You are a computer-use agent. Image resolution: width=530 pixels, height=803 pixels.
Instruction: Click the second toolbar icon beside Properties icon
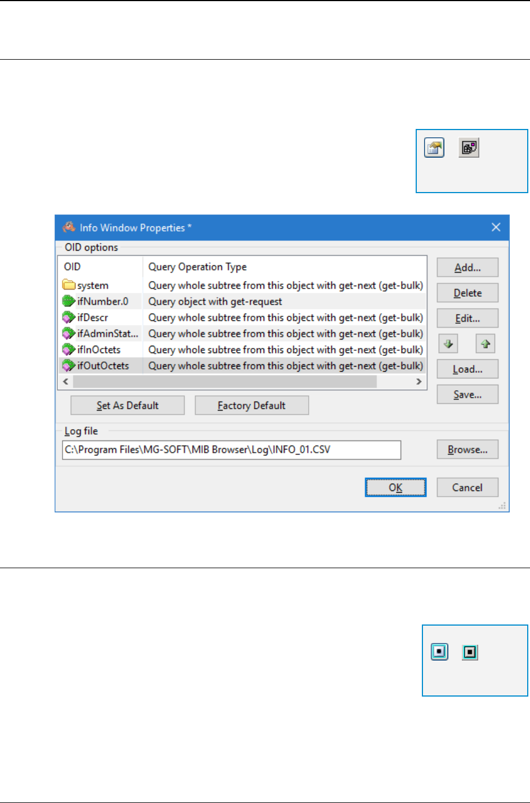point(469,148)
